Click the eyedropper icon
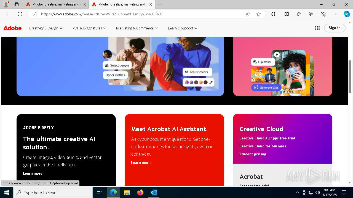The width and height of the screenshot is (353, 198). click(211, 82)
